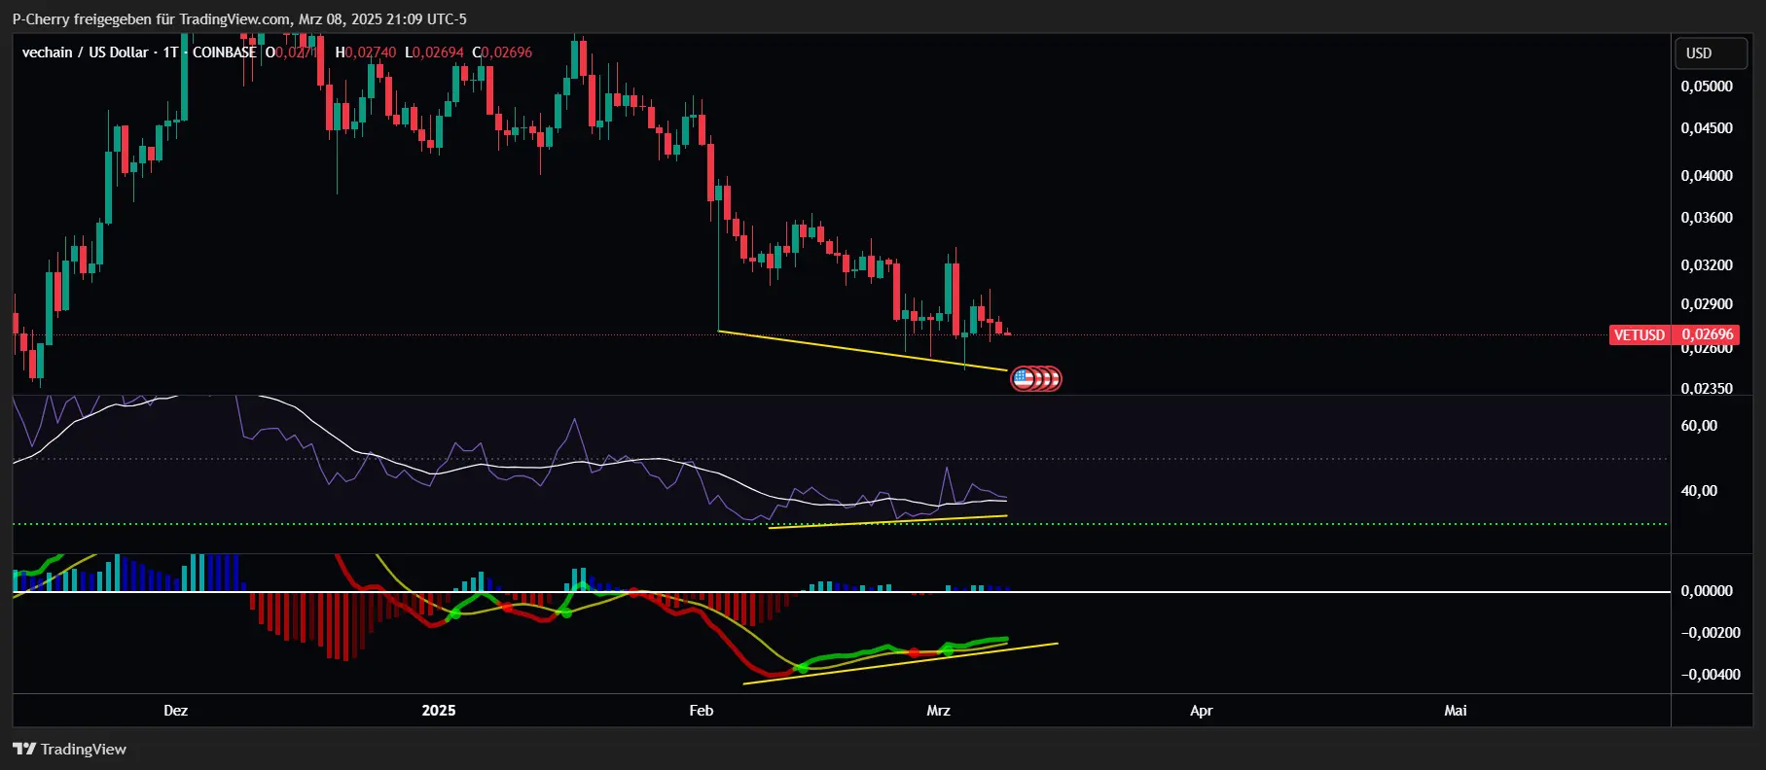
Task: Select the yellow trendline under price lows
Action: (x=862, y=351)
